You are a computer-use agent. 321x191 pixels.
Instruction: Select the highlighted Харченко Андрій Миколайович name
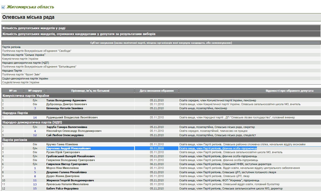68,148
